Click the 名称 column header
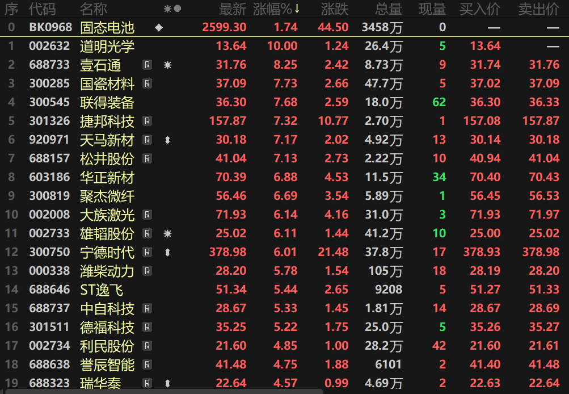This screenshot has width=569, height=394. coord(94,9)
